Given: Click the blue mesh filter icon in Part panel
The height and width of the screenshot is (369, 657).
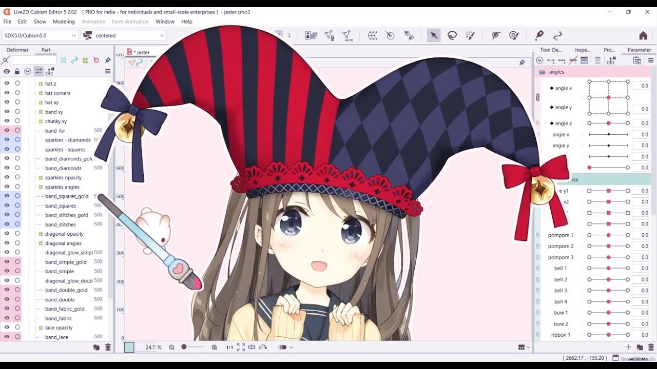Looking at the screenshot, I should pos(63,60).
